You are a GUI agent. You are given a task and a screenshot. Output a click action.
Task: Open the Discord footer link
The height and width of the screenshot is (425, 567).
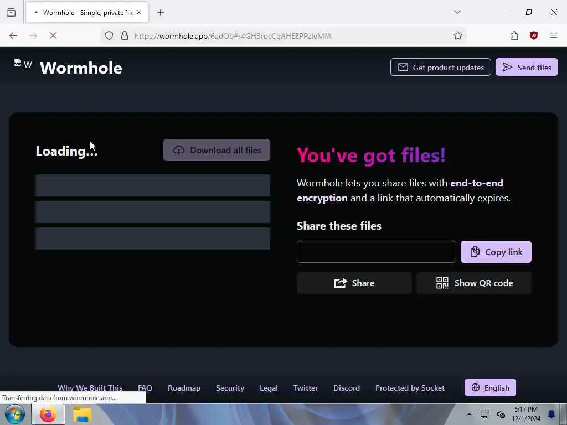pyautogui.click(x=347, y=388)
